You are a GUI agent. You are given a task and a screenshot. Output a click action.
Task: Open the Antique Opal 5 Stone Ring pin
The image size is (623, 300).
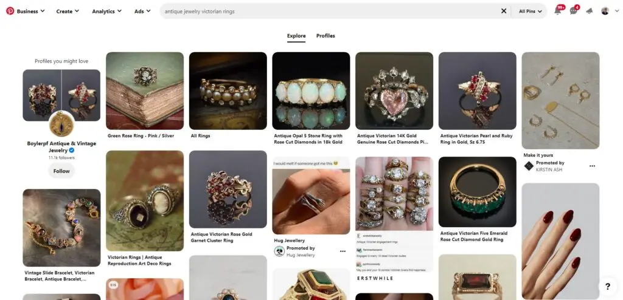(311, 90)
